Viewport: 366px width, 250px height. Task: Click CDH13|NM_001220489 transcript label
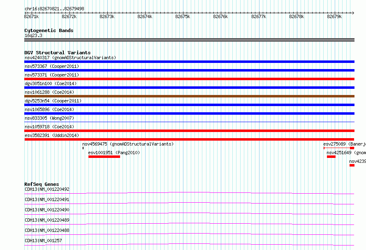[47, 220]
